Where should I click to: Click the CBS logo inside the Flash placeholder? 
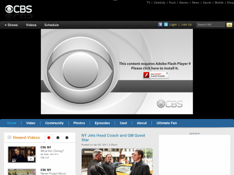[170, 104]
